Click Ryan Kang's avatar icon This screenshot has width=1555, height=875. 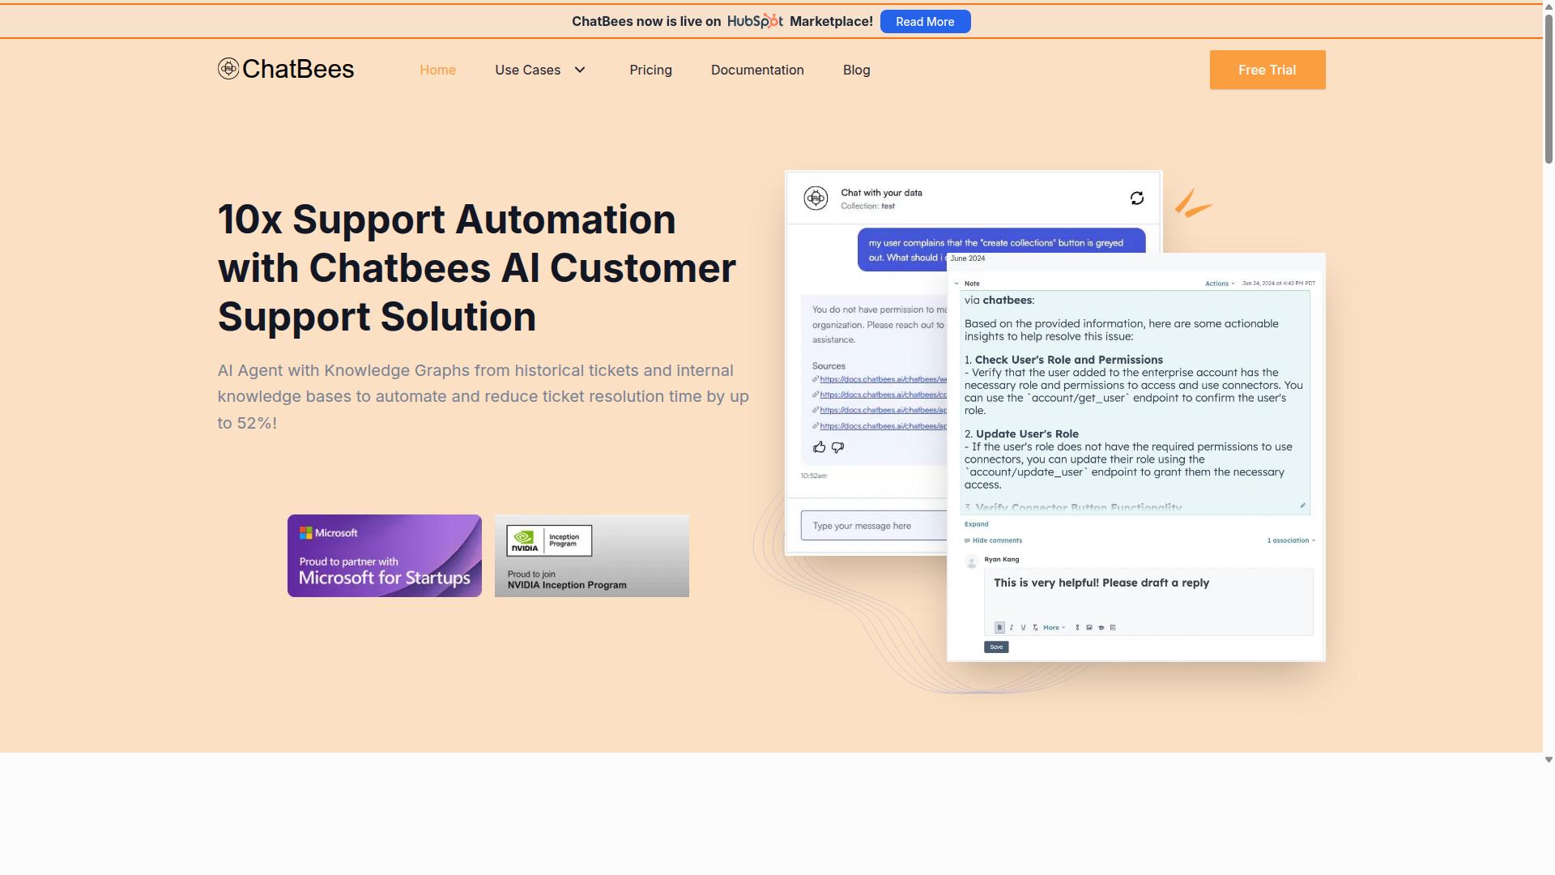coord(971,562)
